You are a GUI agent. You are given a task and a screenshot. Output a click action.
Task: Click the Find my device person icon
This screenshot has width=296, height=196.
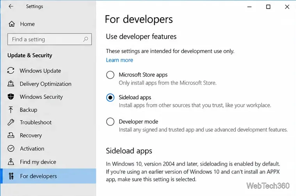[11, 162]
